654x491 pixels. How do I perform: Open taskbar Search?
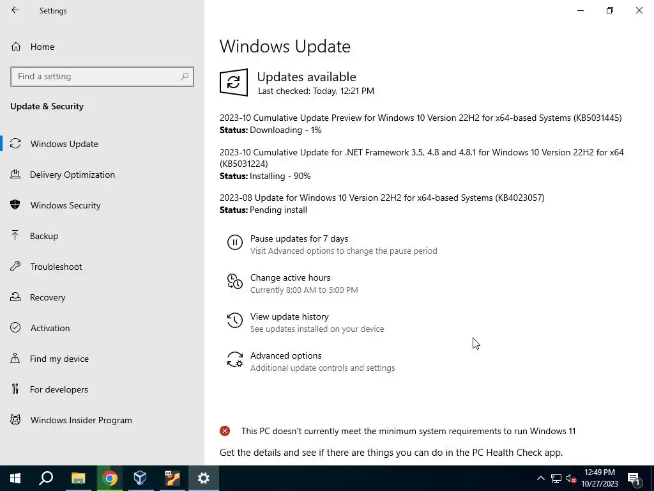(46, 478)
